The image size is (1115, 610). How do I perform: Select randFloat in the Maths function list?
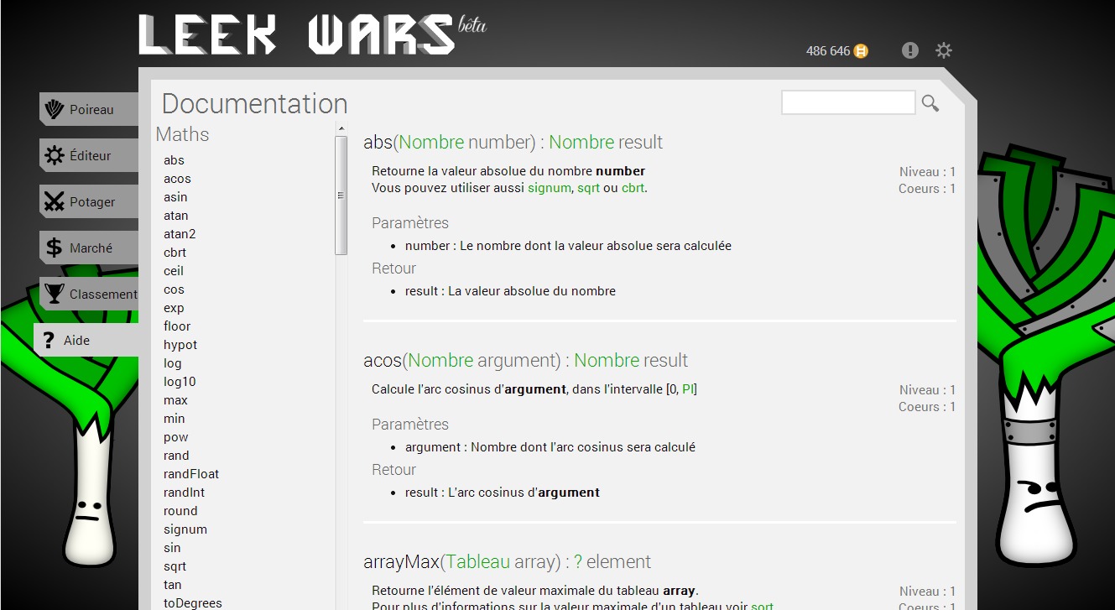click(191, 474)
